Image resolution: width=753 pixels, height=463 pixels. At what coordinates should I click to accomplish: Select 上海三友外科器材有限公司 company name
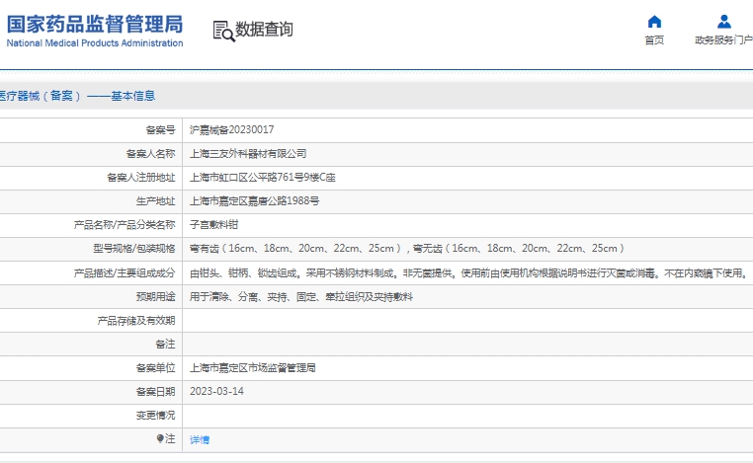[248, 154]
